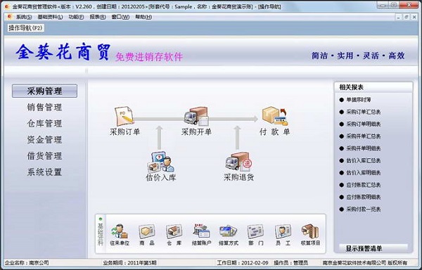Image resolution: width=422 pixels, height=270 pixels.
Task: Click the 相关报表 panel header
Action: (351, 87)
